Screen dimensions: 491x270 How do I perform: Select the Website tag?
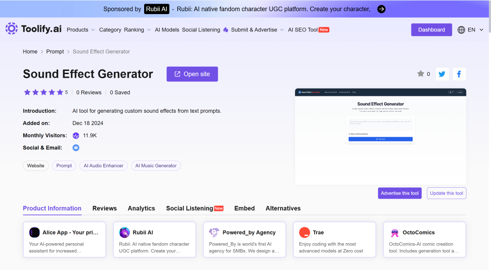tap(36, 166)
